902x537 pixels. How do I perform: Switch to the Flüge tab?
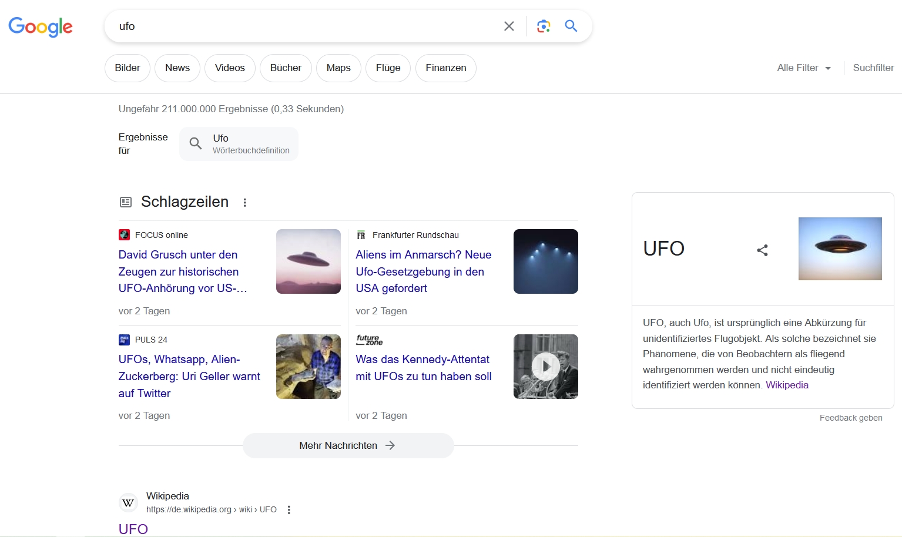388,68
